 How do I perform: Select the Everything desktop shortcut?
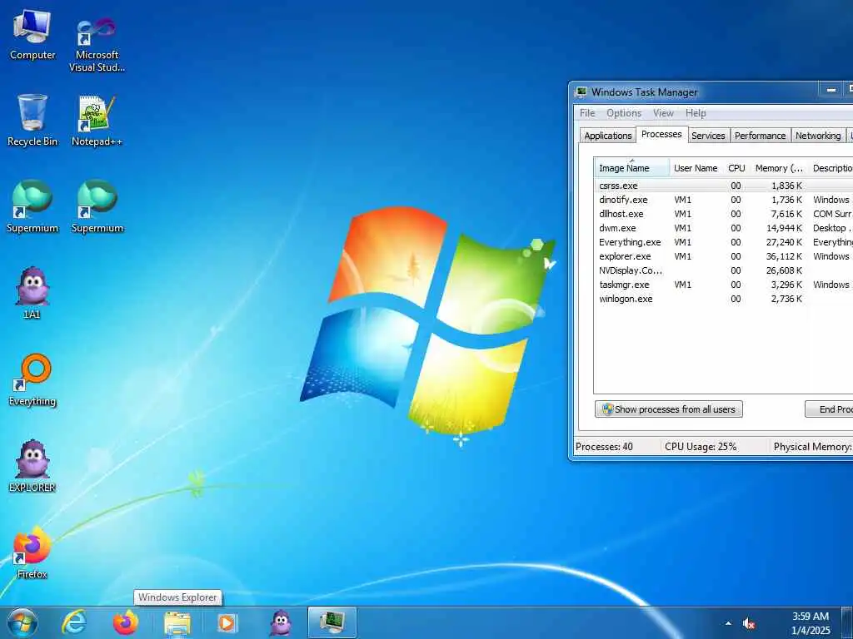pos(32,379)
